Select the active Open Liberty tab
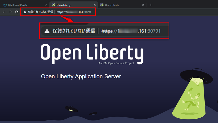This screenshot has height=123, width=218. pos(74,5)
